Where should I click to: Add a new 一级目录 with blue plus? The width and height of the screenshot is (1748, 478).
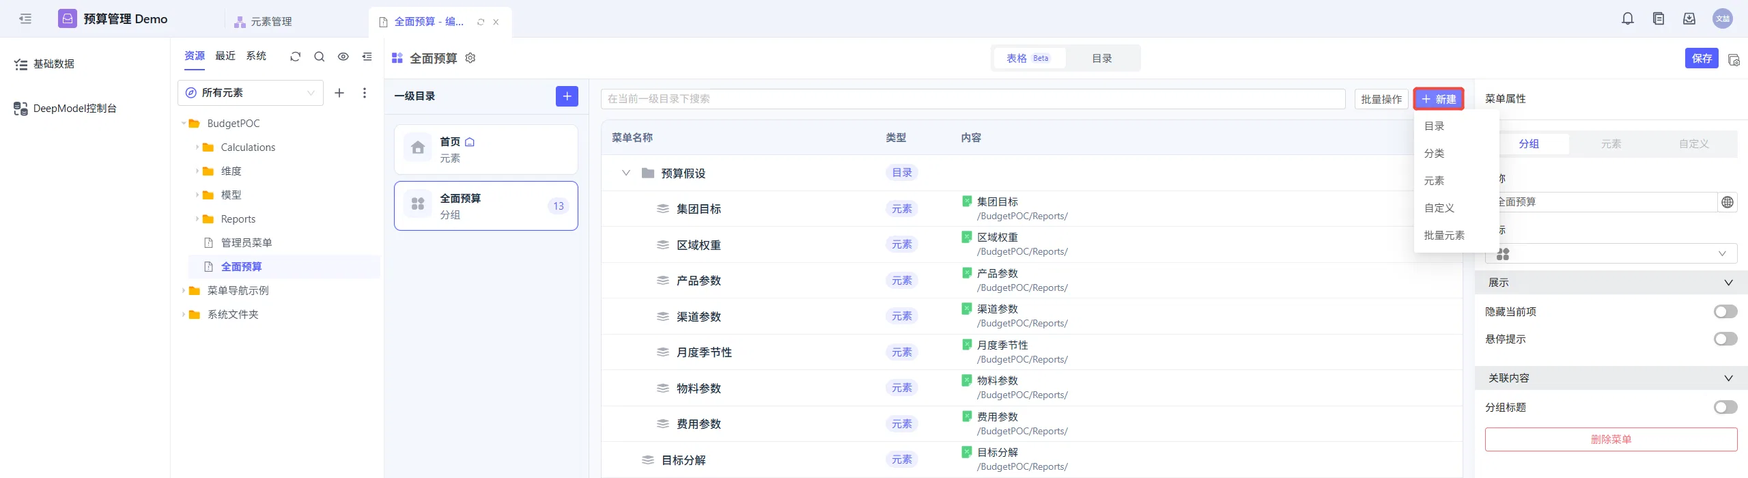coord(567,96)
